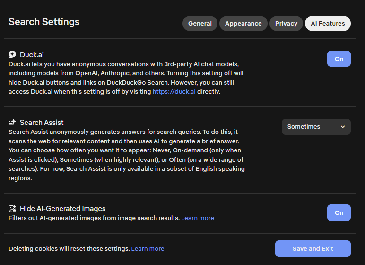Click the Search Settings heading
Image resolution: width=365 pixels, height=265 pixels.
point(44,22)
